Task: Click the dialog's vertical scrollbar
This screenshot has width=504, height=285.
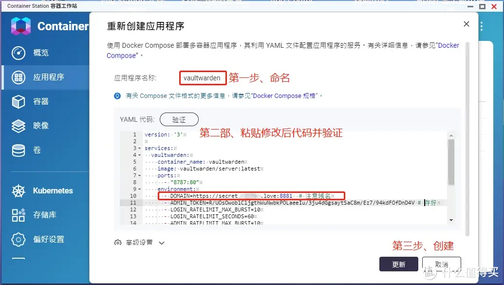Action: [467, 138]
